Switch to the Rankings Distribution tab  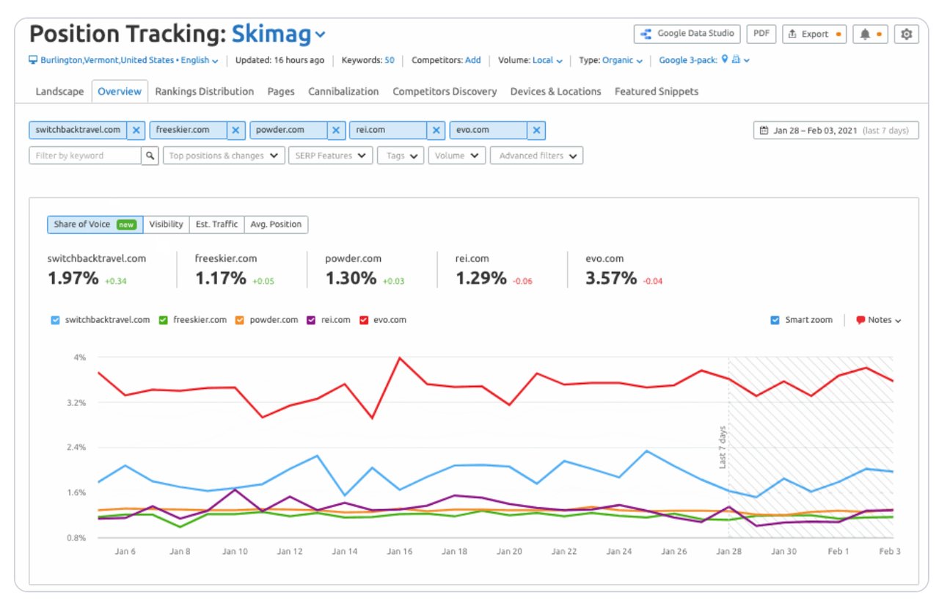(x=204, y=91)
